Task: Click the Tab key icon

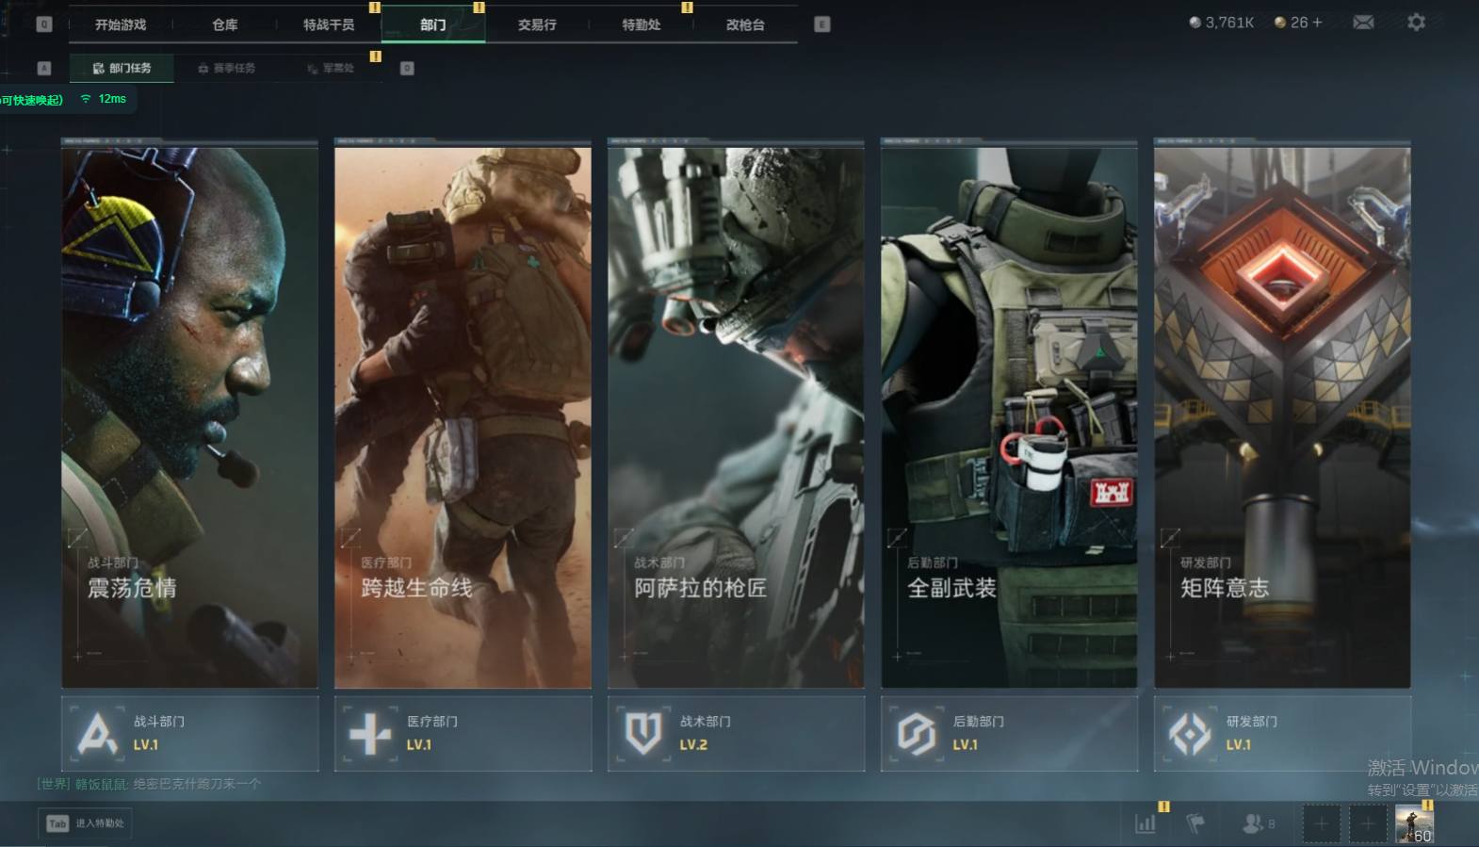Action: point(57,823)
